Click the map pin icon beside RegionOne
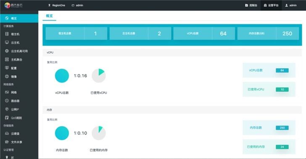This screenshot has width=306, height=159. [x=49, y=5]
